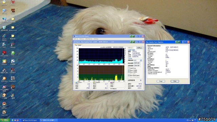Open the first menu in Nero CD-DVD Speed menubar

(x=76, y=39)
